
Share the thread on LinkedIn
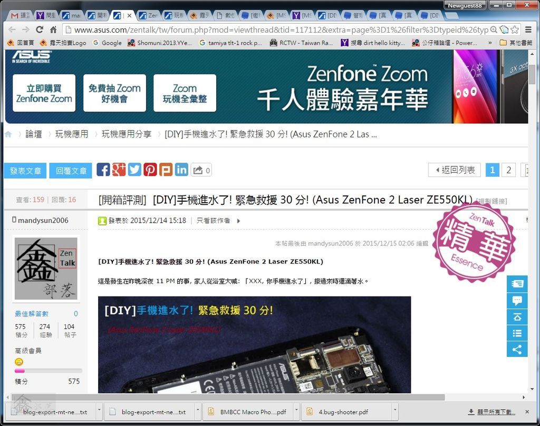pyautogui.click(x=181, y=170)
